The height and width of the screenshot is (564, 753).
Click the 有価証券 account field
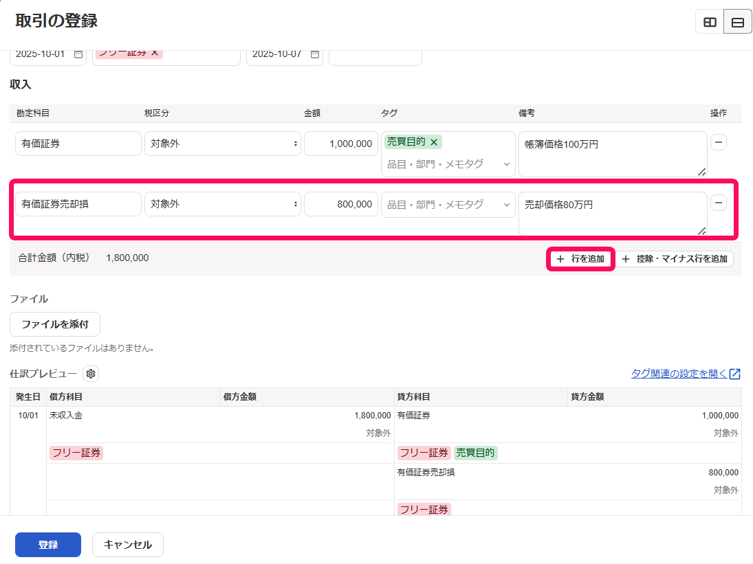click(78, 144)
